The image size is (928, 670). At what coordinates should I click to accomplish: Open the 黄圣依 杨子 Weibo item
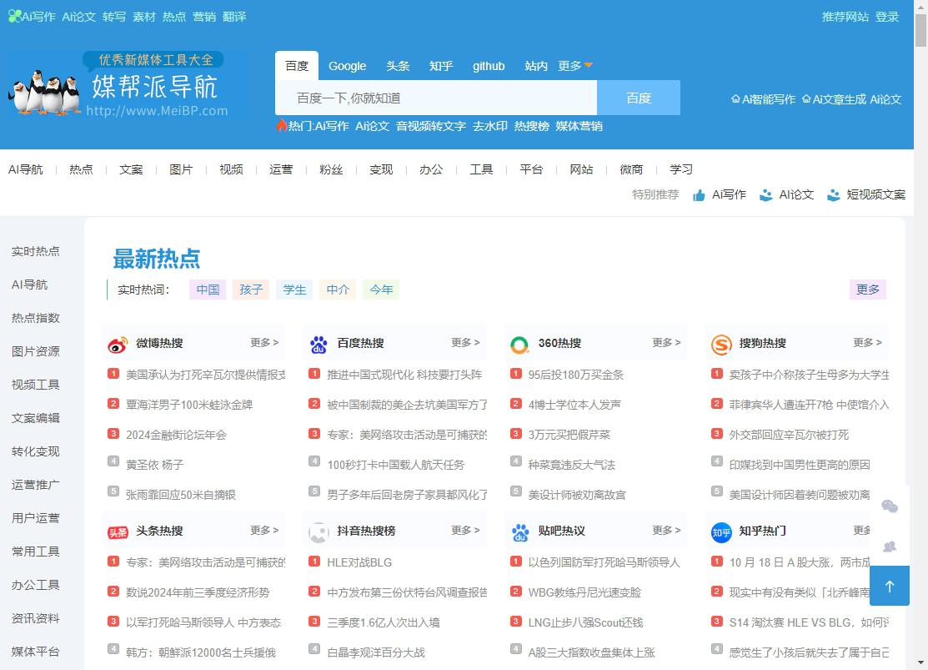(154, 465)
